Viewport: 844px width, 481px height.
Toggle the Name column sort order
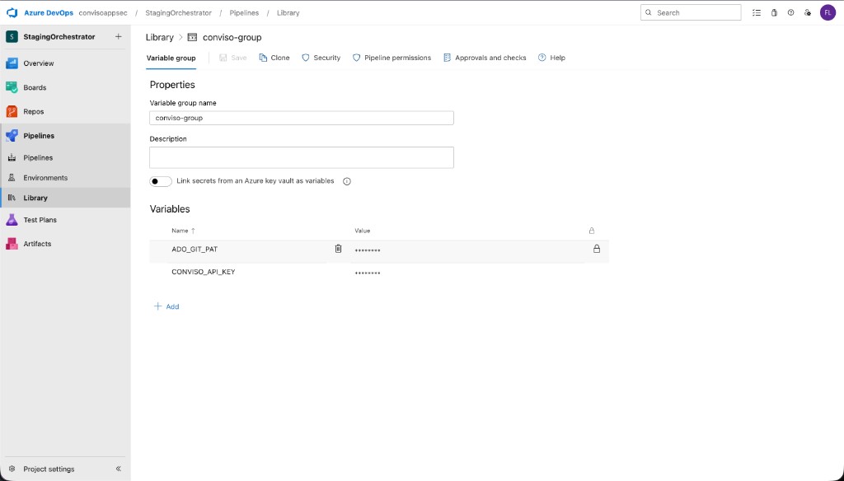[x=183, y=231]
